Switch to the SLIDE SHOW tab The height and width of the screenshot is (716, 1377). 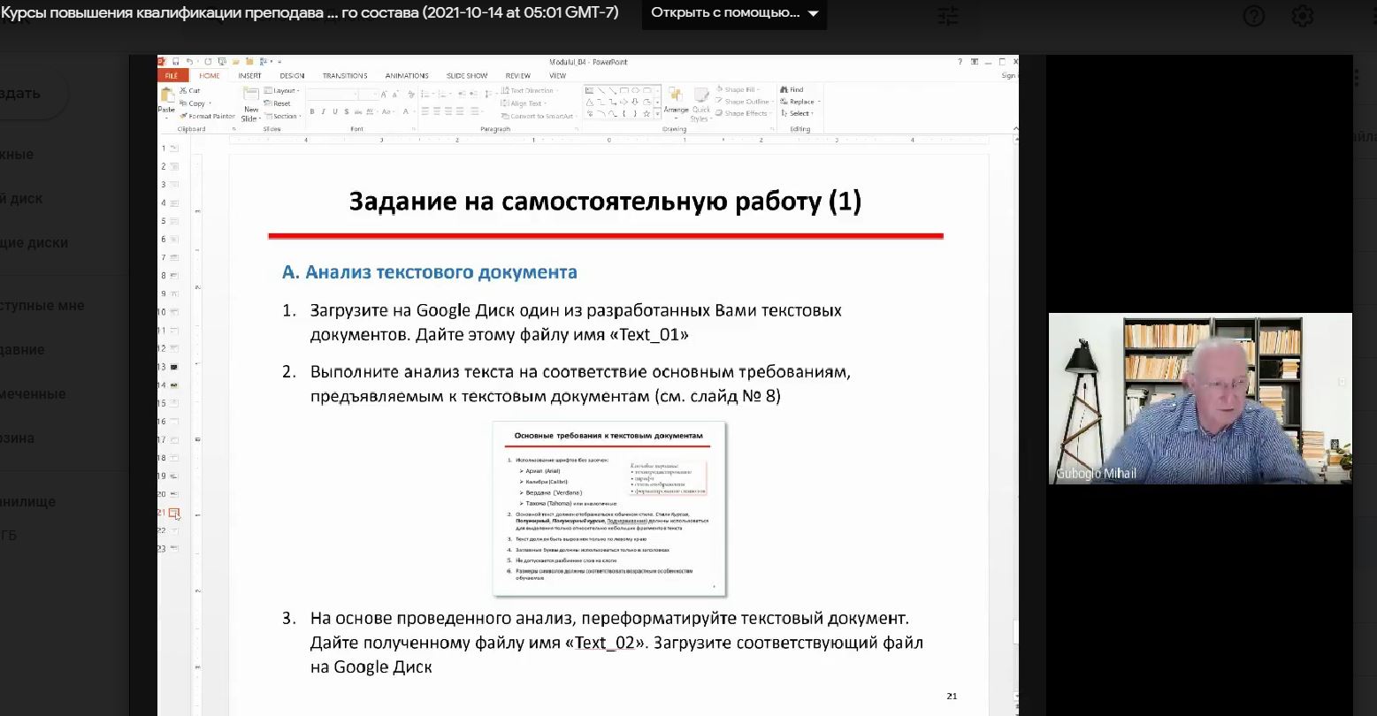467,75
